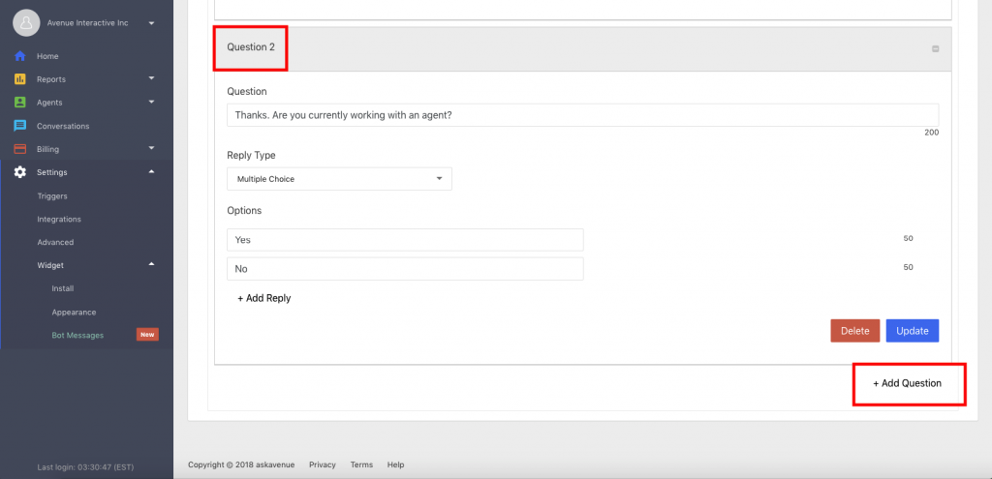The height and width of the screenshot is (479, 992).
Task: Click the Update button
Action: click(x=913, y=331)
